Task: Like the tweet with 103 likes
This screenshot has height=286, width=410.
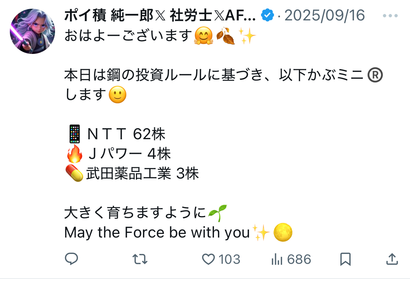Action: pyautogui.click(x=208, y=259)
